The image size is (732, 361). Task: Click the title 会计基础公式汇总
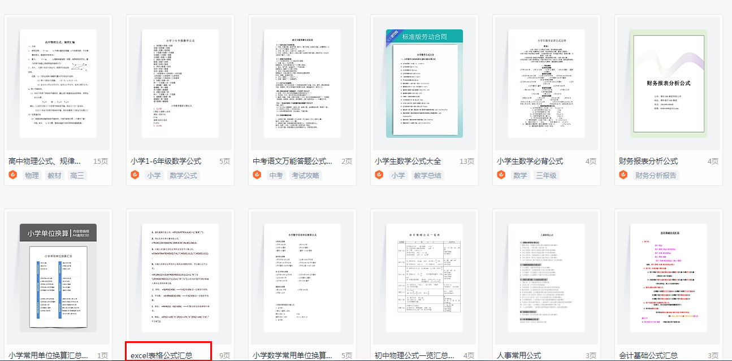point(648,355)
